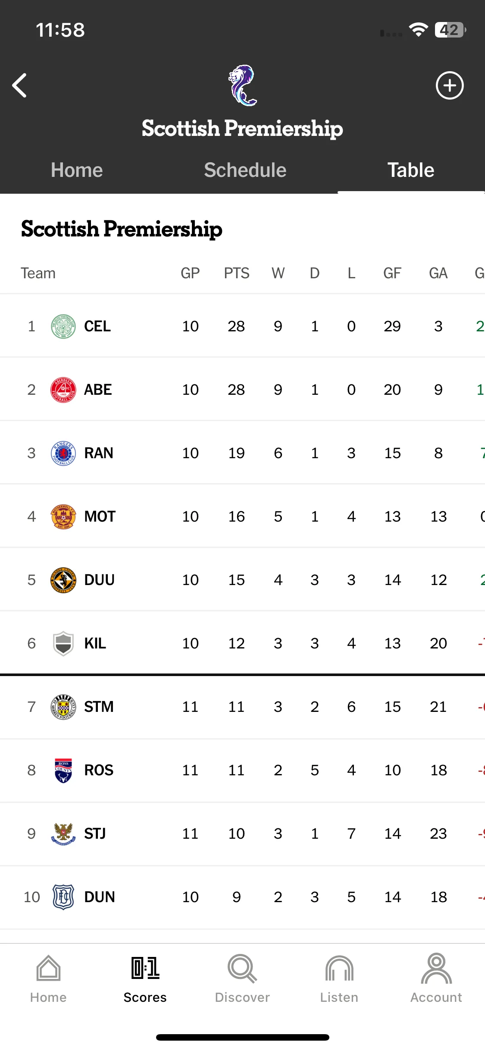
Task: Open the Scottish Premiership lion logo
Action: (243, 85)
